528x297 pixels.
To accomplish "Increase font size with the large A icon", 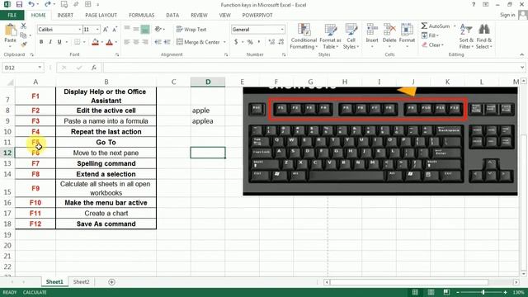I will click(106, 30).
